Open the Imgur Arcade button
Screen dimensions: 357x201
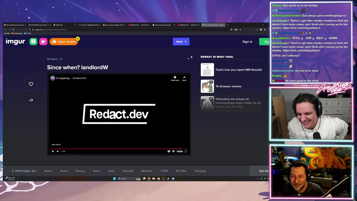pyautogui.click(x=64, y=42)
